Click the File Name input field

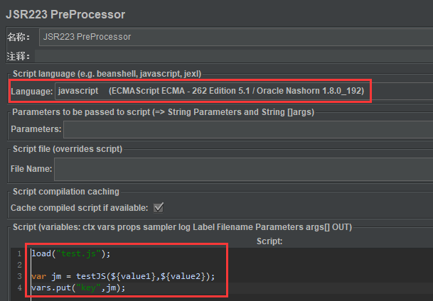point(244,169)
